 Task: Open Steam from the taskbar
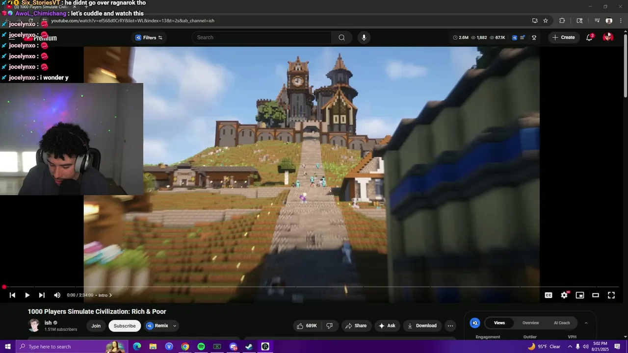point(249,347)
